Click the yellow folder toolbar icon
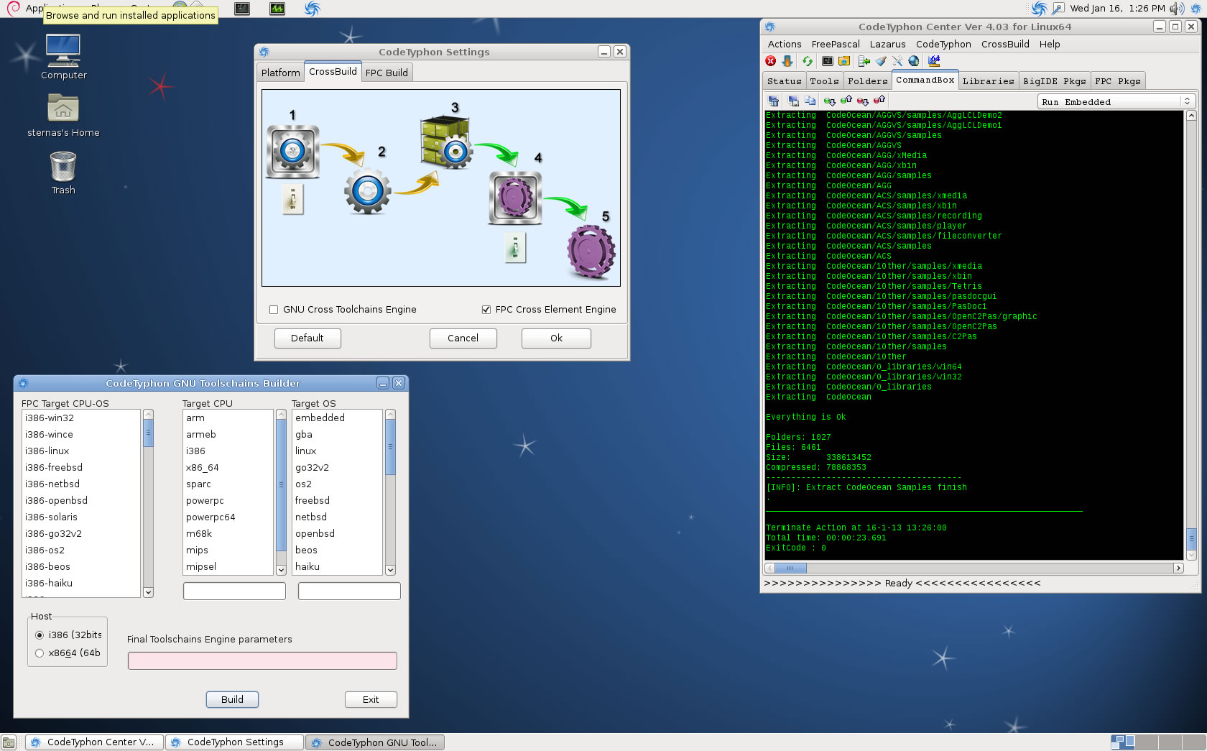 pos(844,61)
